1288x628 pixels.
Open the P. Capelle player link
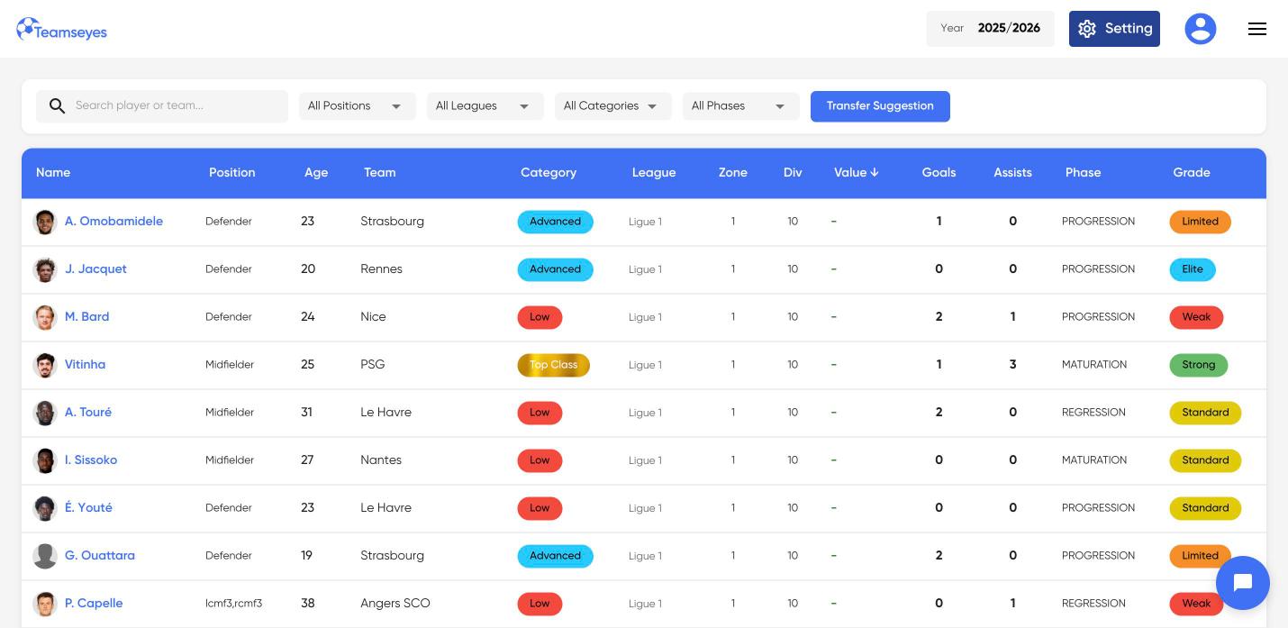(94, 604)
